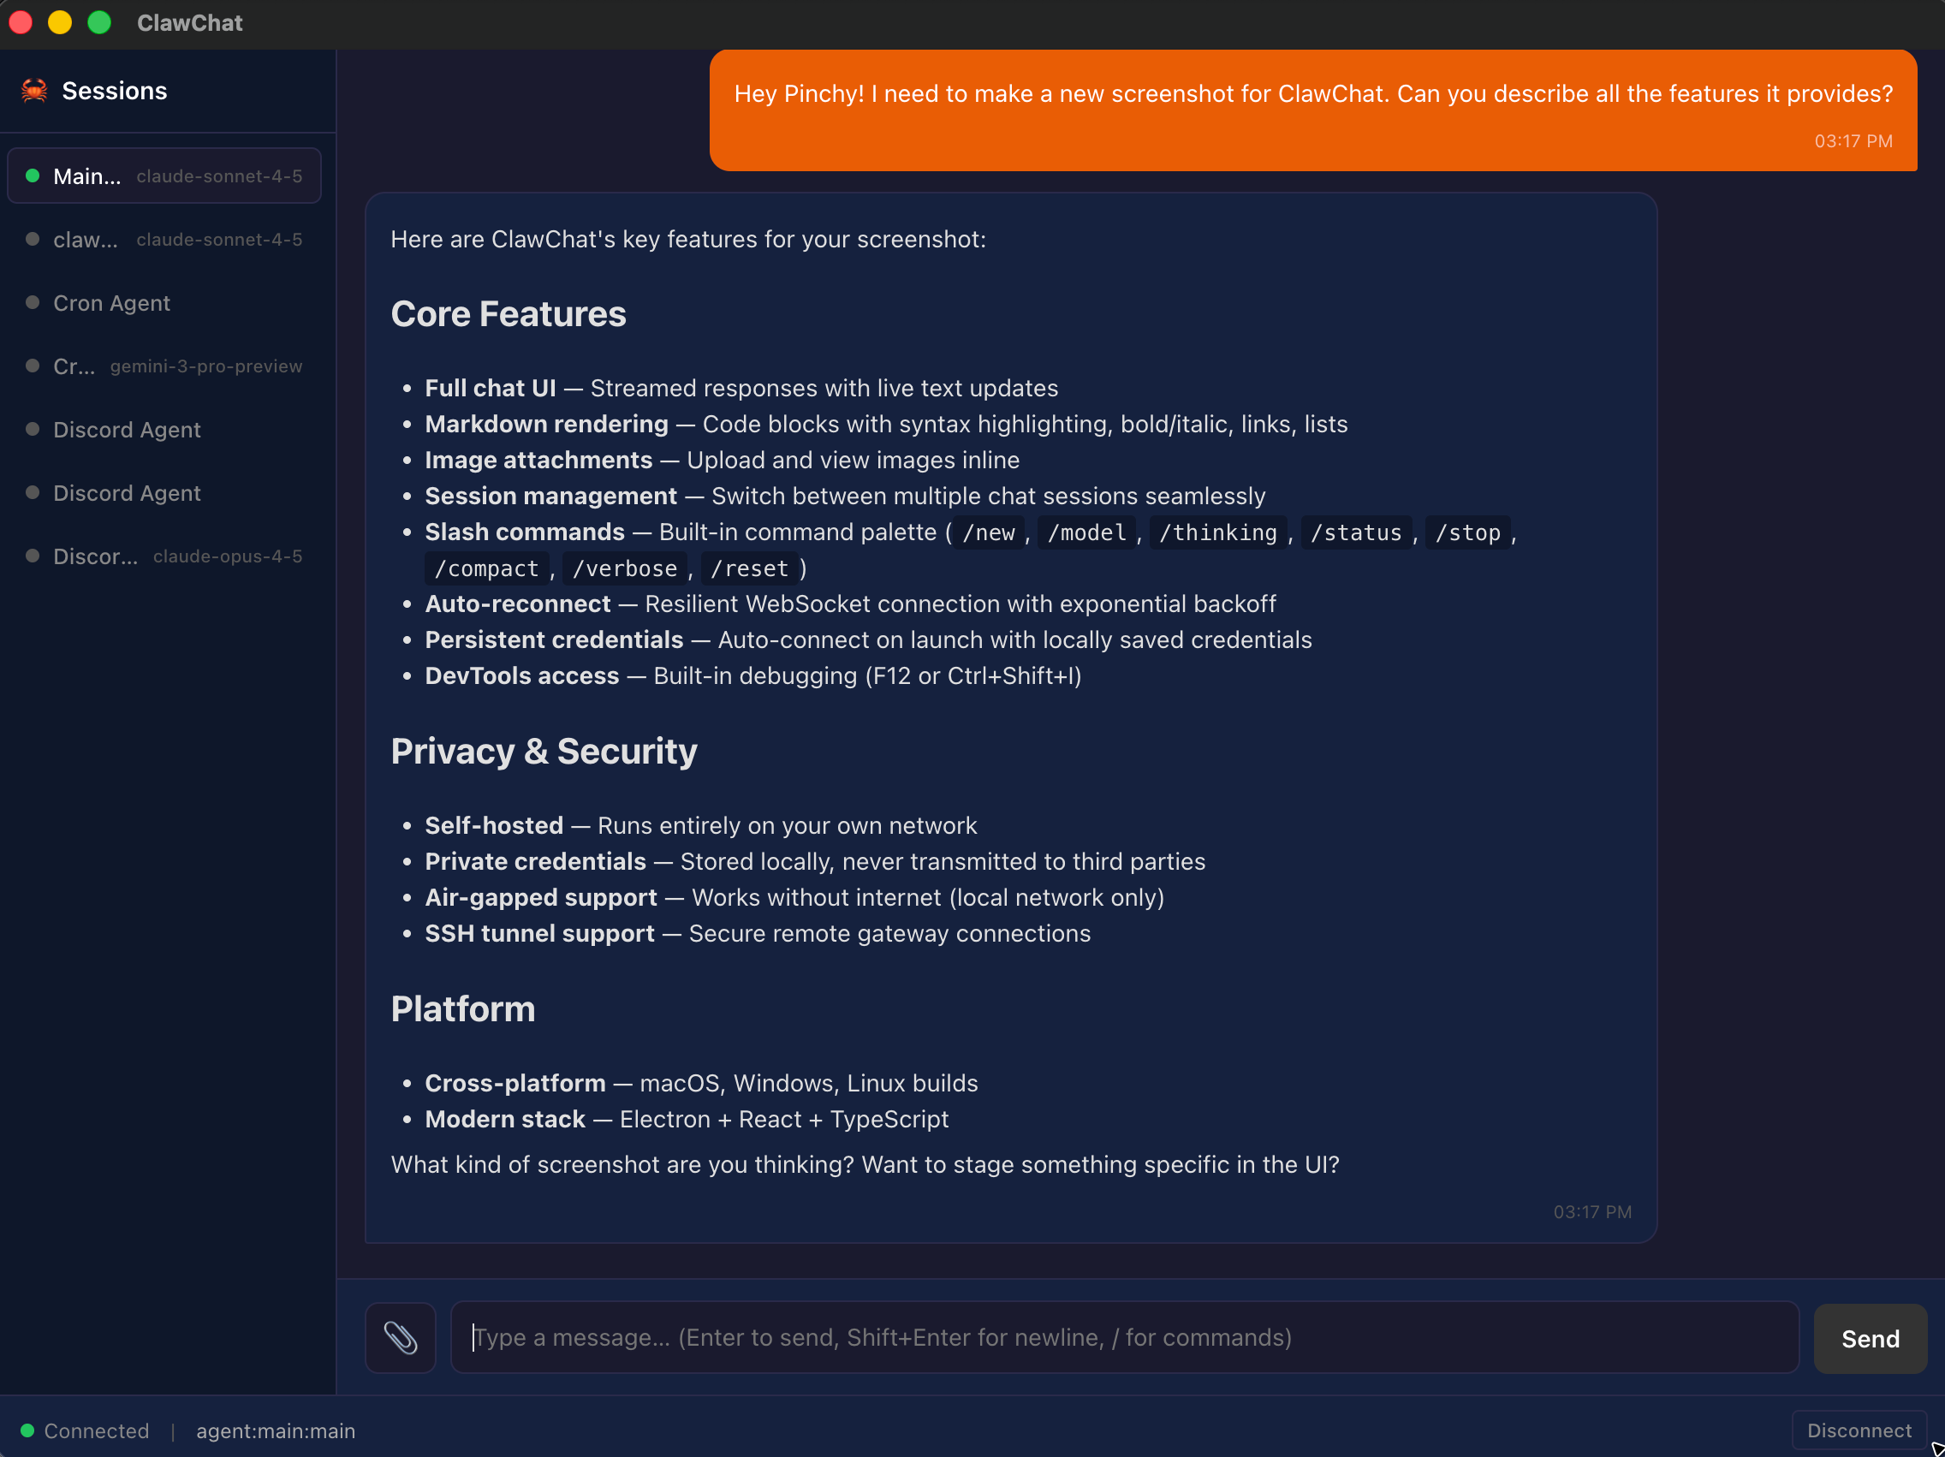The width and height of the screenshot is (1945, 1457).
Task: Click green status dot of Main session
Action: tap(33, 175)
